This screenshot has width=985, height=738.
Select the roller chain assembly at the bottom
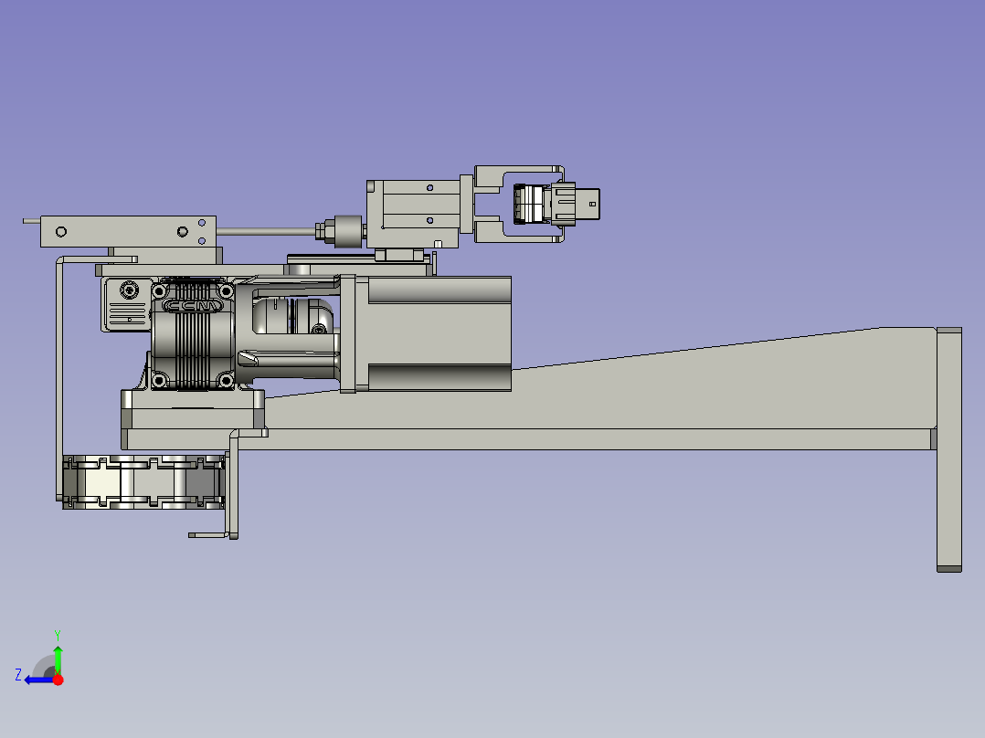(143, 482)
